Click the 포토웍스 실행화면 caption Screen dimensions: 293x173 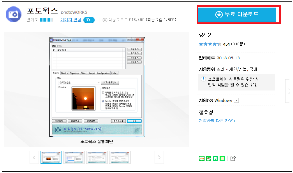[x=96, y=141]
